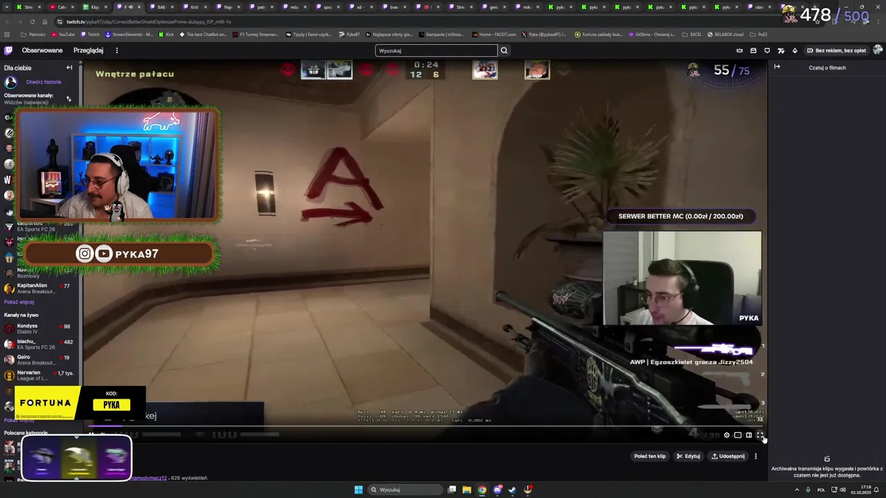
Task: Click the Poleć ten klip button
Action: 649,456
